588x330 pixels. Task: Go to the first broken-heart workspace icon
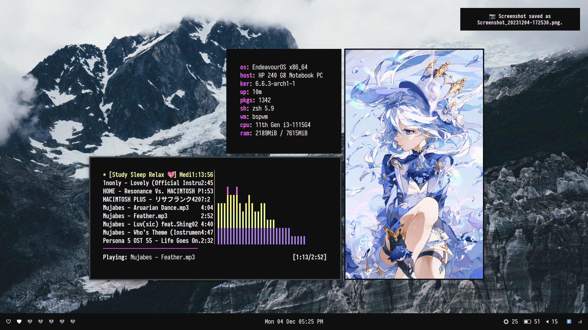point(30,321)
